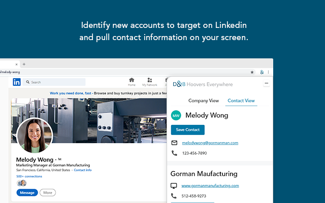Click the LinkedIn Search field
Screen dimensions: 325x203
click(x=54, y=82)
